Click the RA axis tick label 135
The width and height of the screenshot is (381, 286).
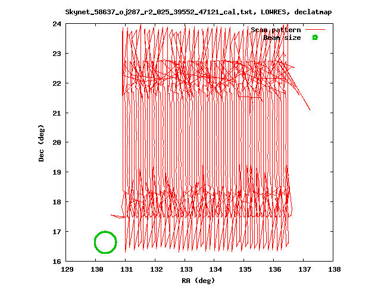pyautogui.click(x=245, y=269)
